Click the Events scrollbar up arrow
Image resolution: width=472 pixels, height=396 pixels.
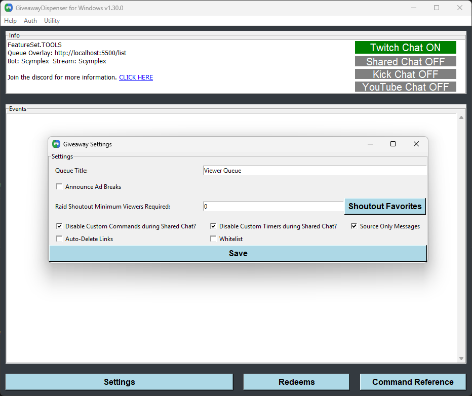pyautogui.click(x=461, y=117)
